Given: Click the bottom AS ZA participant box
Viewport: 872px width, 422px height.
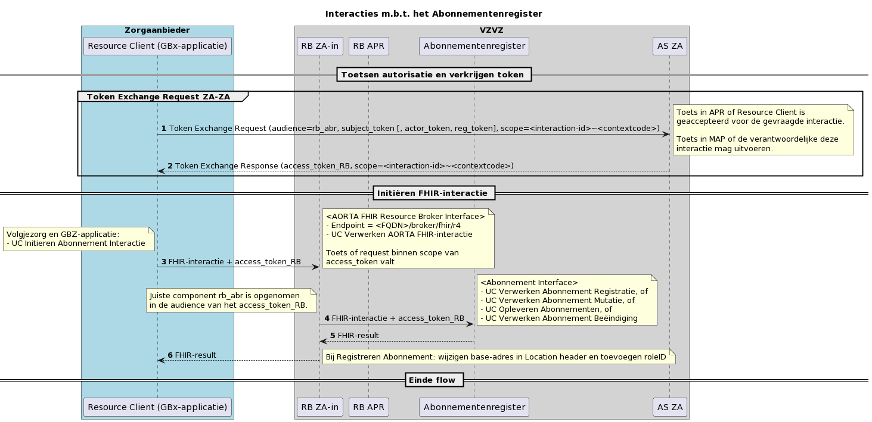Looking at the screenshot, I should pos(669,407).
